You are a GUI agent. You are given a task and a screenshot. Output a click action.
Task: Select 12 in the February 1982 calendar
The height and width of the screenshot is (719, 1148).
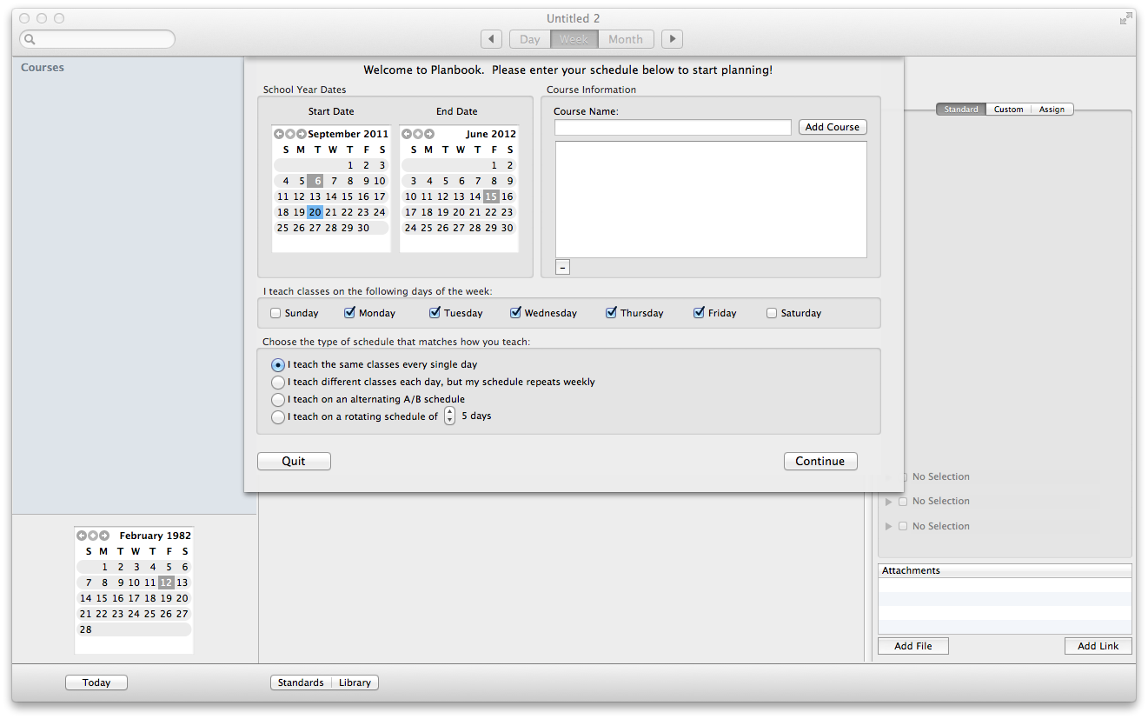(x=166, y=583)
